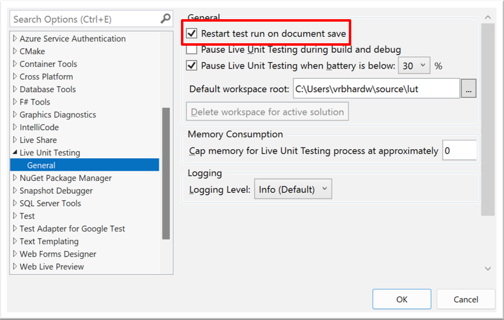Open the battery percentage dropdown showing 30

(414, 65)
